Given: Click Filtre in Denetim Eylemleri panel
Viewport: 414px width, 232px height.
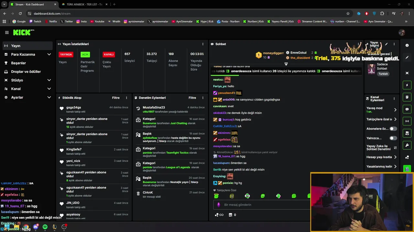Looking at the screenshot, I should tap(192, 98).
